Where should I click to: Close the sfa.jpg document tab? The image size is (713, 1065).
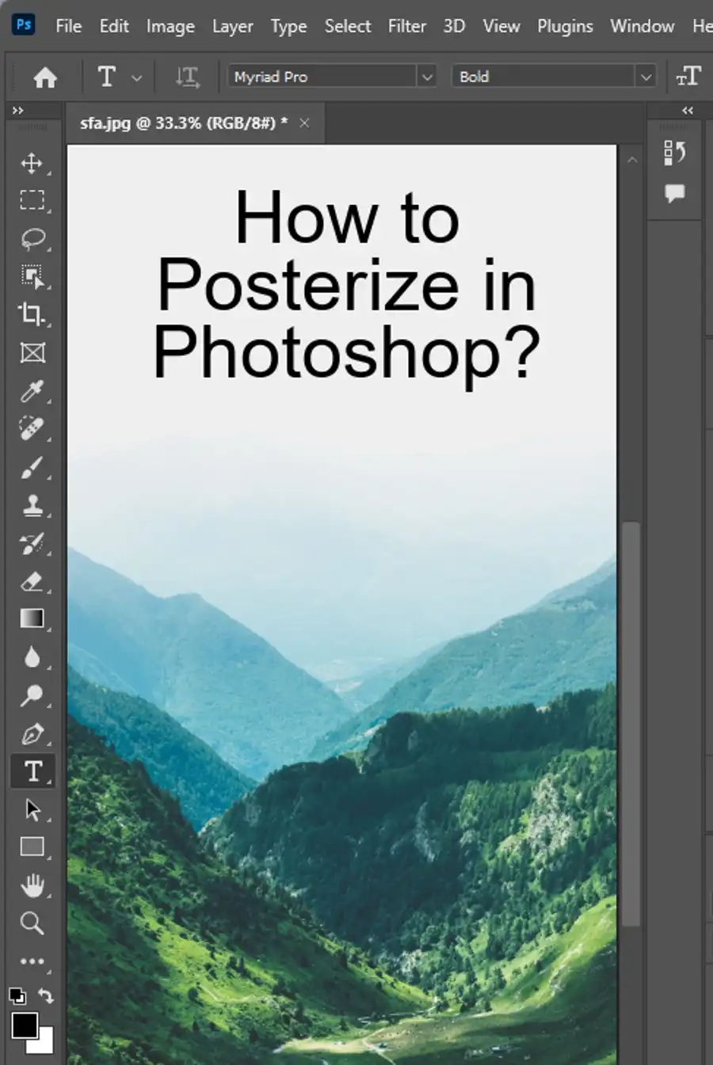(x=304, y=123)
